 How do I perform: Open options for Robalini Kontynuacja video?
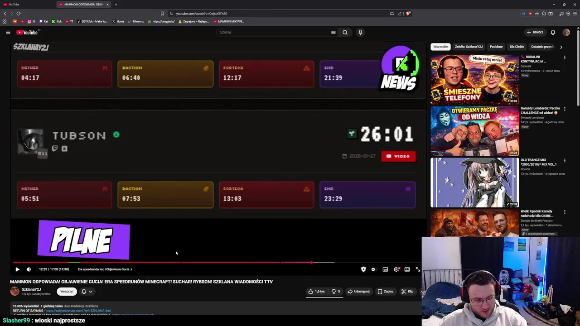(565, 58)
